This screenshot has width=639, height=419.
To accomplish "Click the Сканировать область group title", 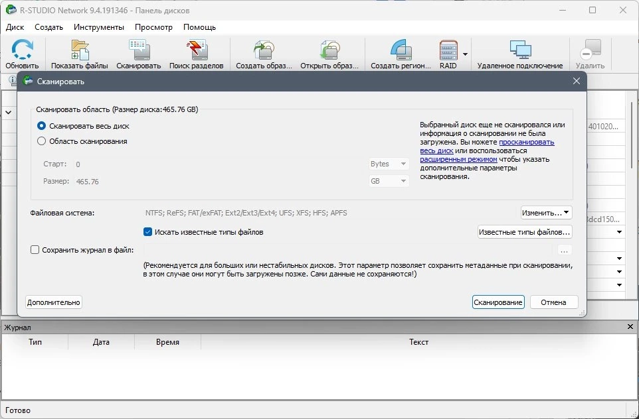I will pos(117,109).
